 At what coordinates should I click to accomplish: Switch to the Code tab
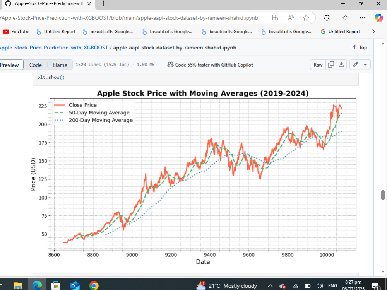pos(36,65)
